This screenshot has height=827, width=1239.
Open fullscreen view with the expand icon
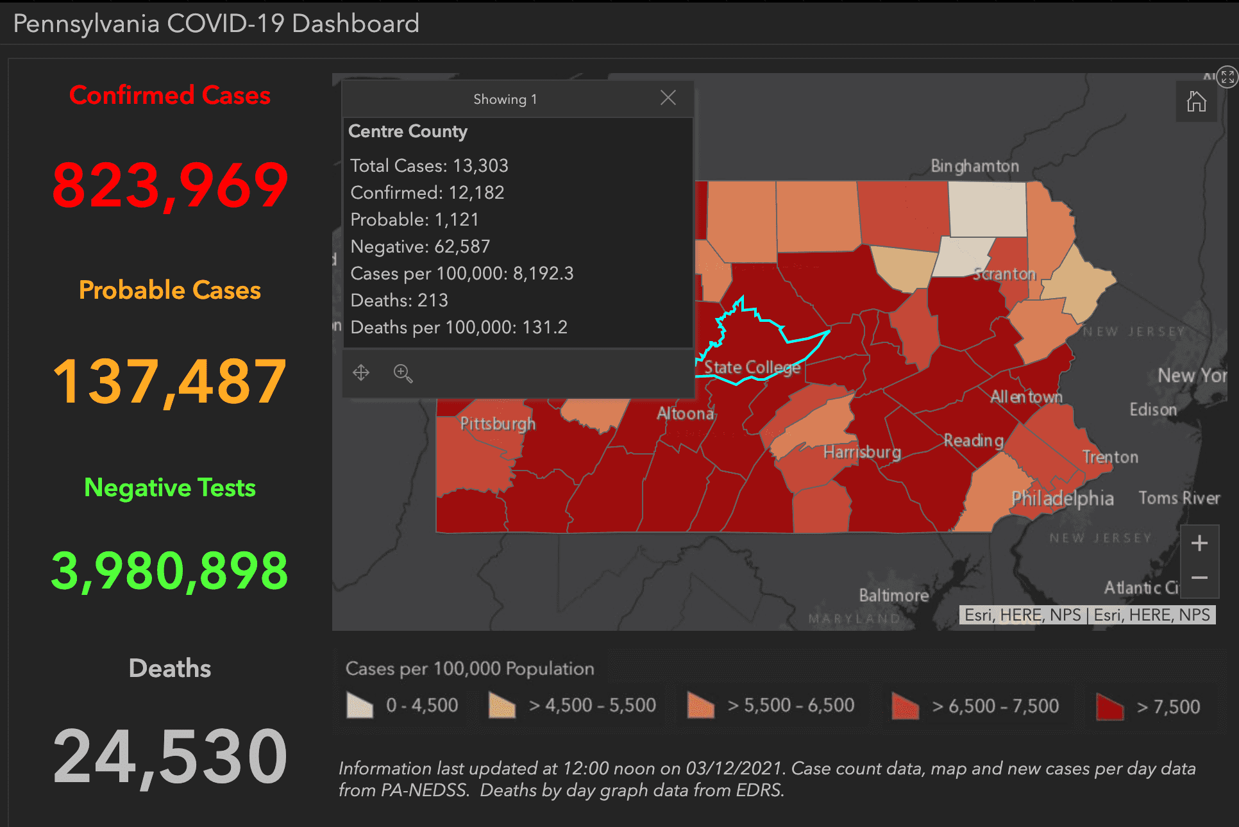coord(1228,77)
